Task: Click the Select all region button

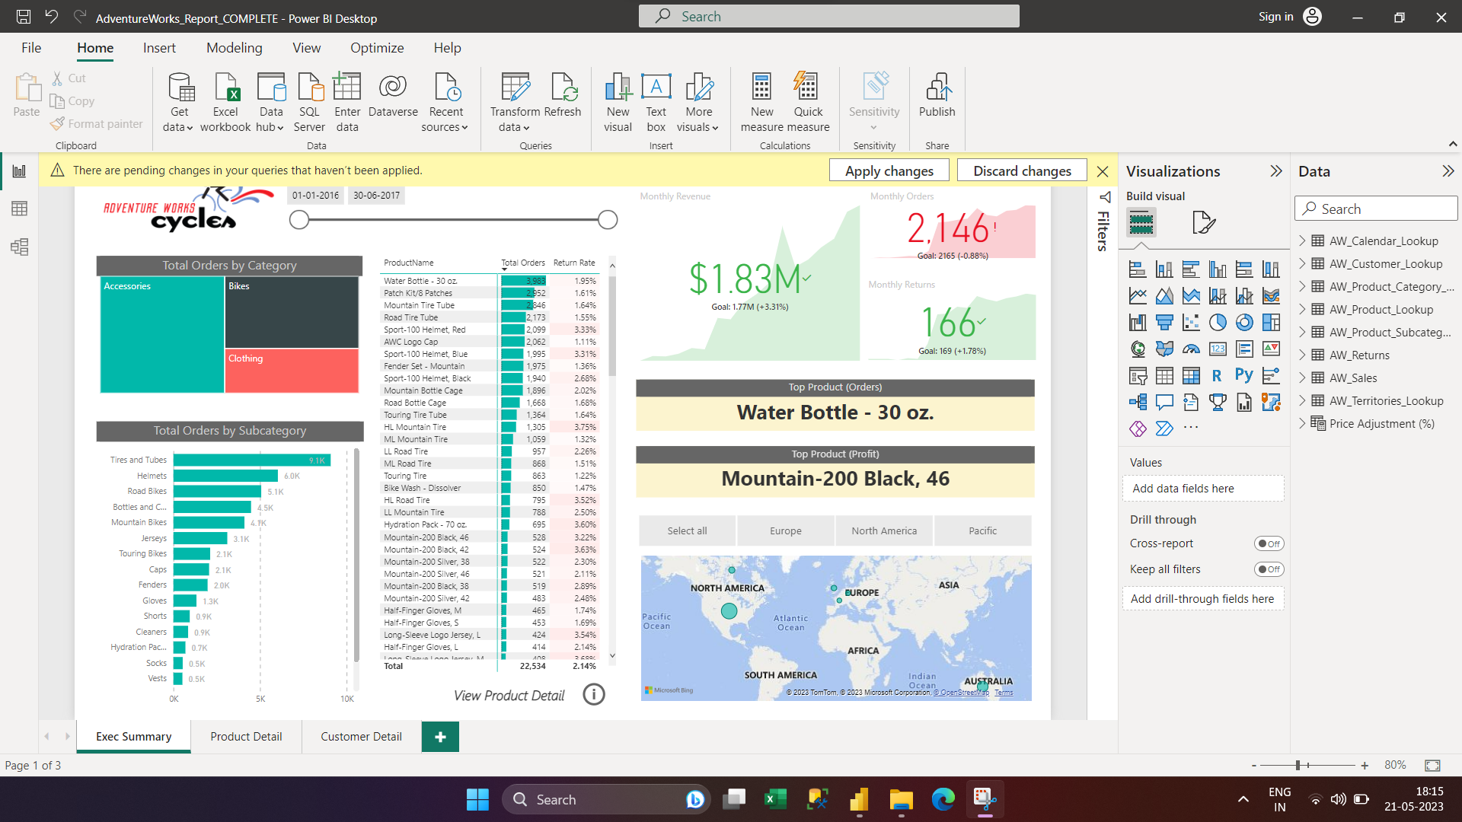Action: (687, 530)
